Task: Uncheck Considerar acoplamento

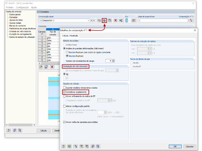Action: (64, 92)
